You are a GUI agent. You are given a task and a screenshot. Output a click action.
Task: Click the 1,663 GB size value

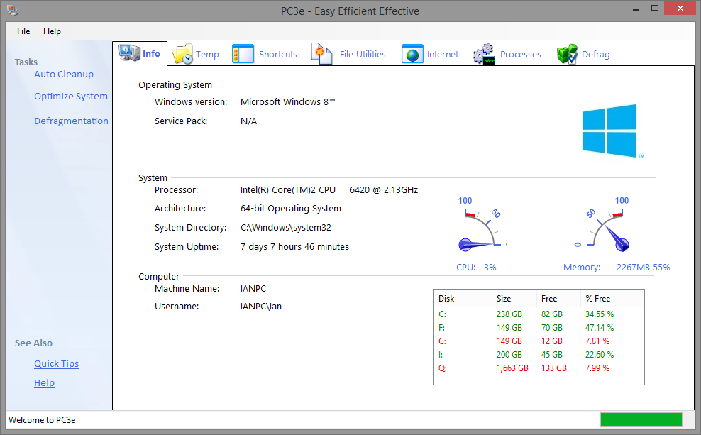tap(512, 368)
